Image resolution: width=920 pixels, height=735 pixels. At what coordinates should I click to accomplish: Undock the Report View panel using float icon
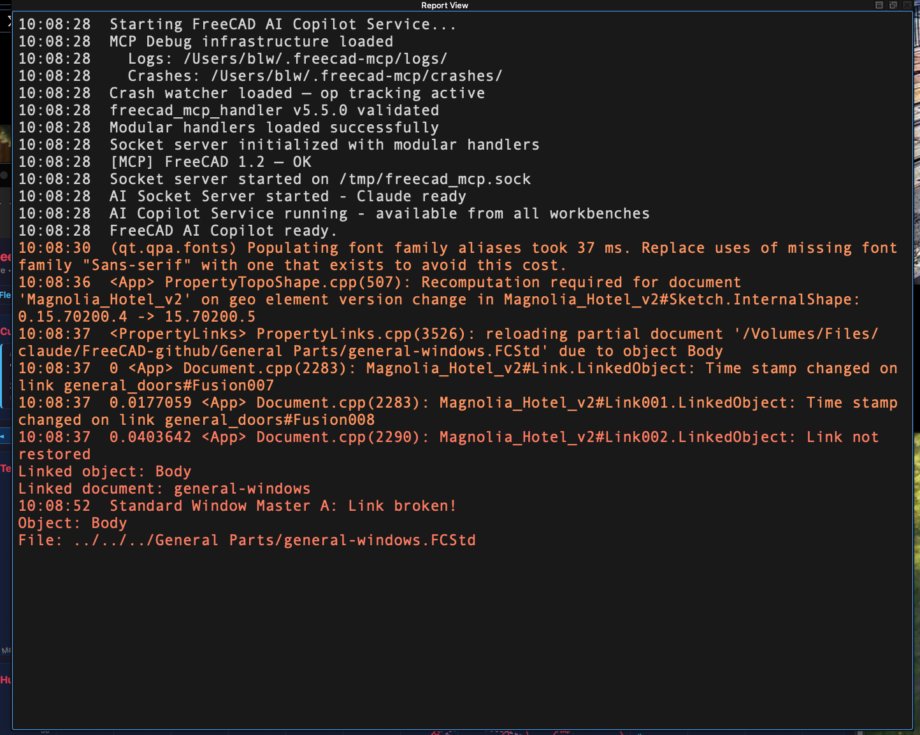coord(893,5)
